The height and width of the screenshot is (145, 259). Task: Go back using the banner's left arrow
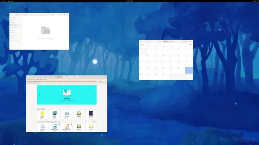tap(39, 95)
